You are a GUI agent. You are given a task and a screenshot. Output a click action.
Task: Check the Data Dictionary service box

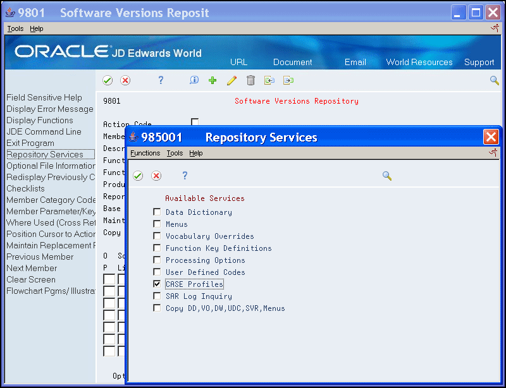pyautogui.click(x=157, y=212)
